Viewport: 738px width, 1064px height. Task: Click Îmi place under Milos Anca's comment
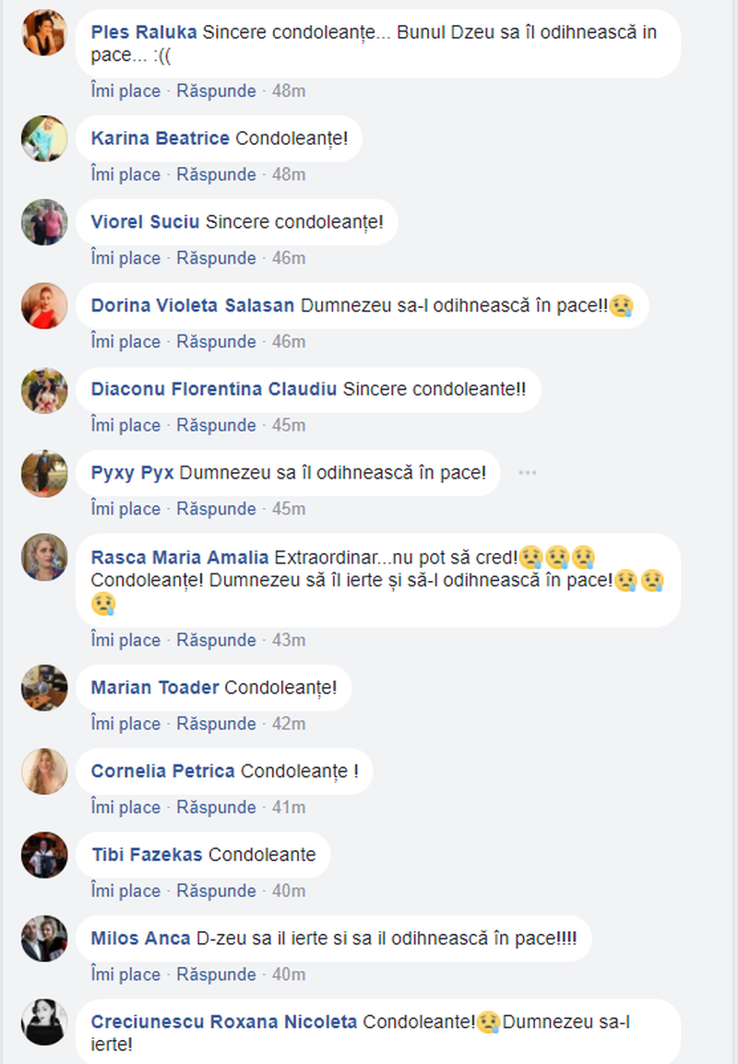pos(125,975)
